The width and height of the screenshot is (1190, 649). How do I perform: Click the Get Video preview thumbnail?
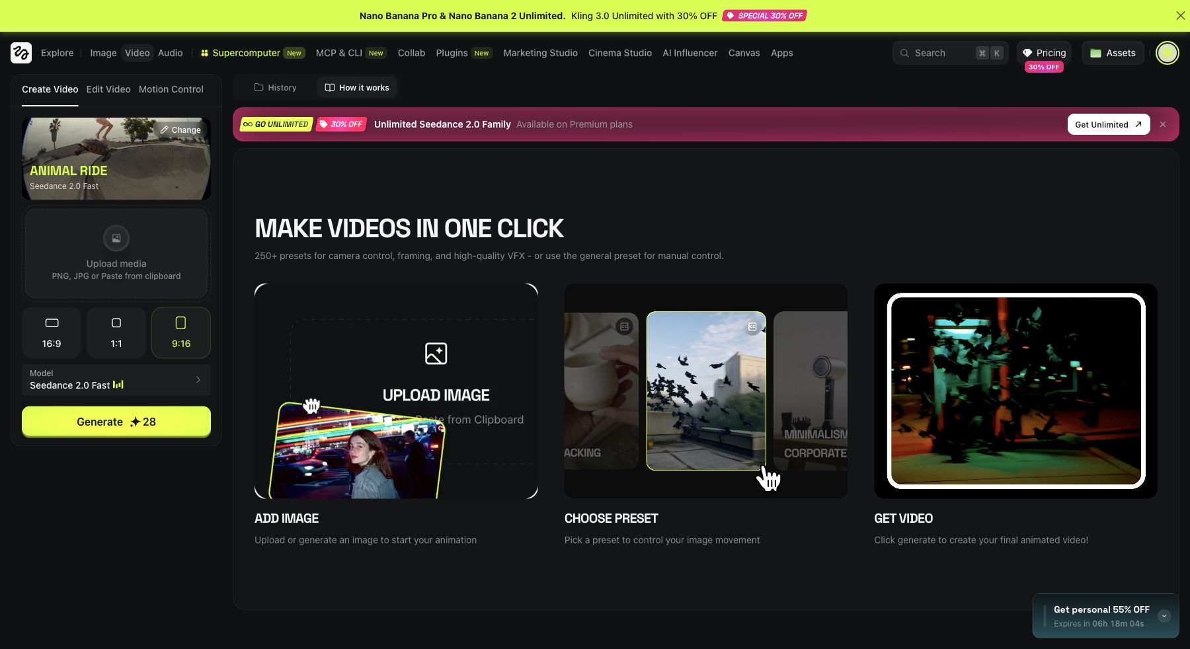coord(1016,391)
